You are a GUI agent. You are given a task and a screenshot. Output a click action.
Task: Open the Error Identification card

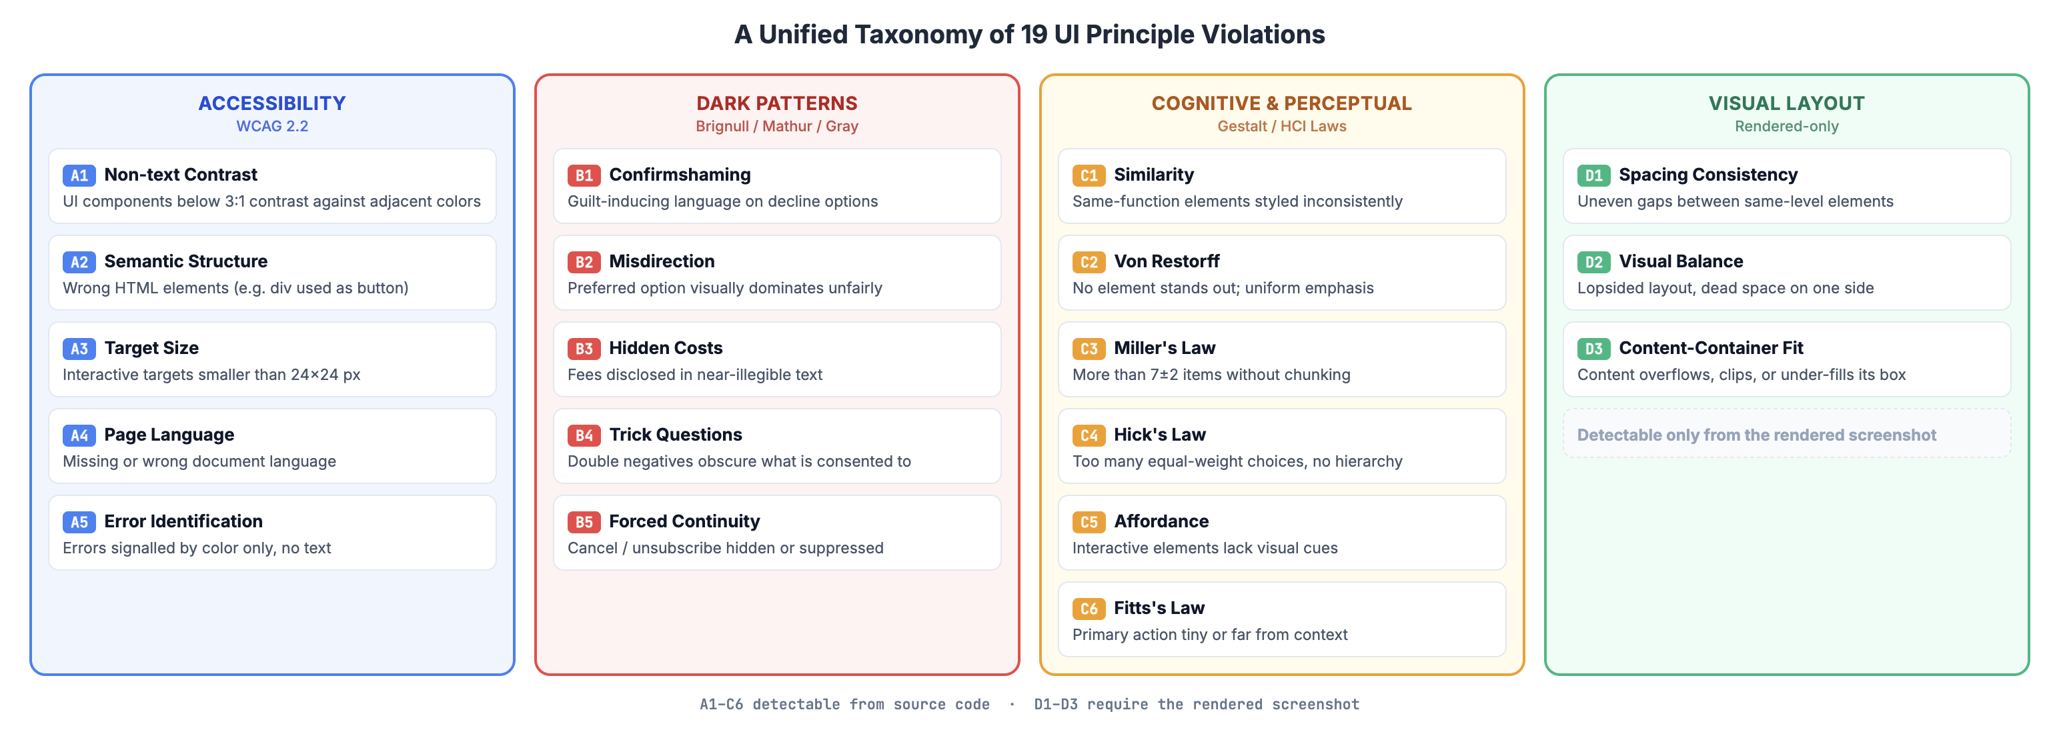[273, 533]
